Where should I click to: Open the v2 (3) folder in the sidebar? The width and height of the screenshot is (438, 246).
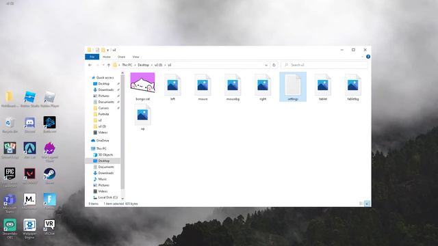[100, 126]
